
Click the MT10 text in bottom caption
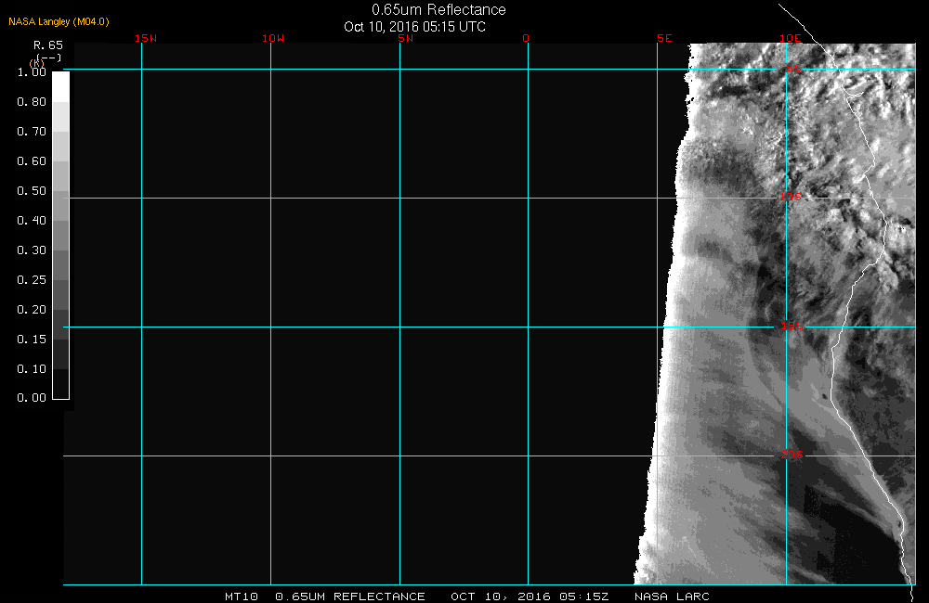pyautogui.click(x=242, y=597)
